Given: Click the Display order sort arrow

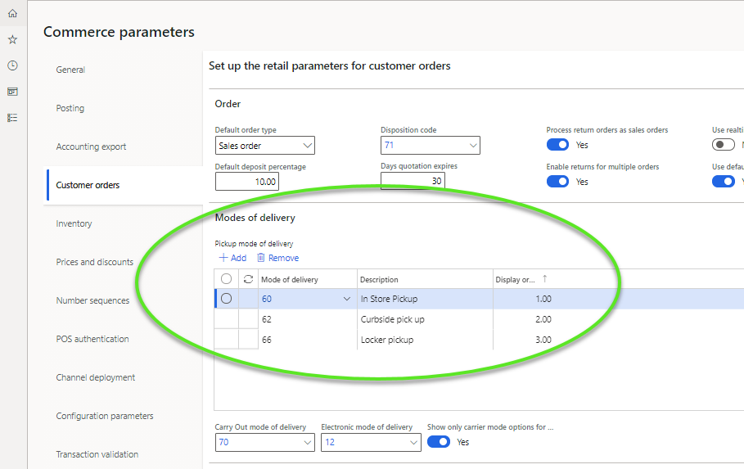Looking at the screenshot, I should (545, 279).
